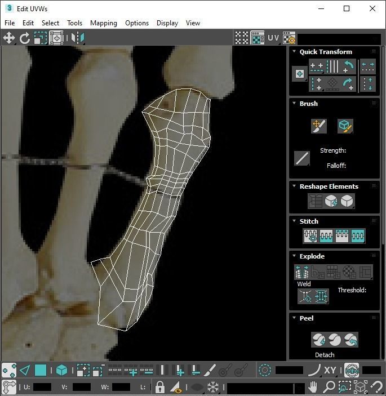Image resolution: width=386 pixels, height=396 pixels.
Task: Click the UV coordinate display button
Action: 273,38
